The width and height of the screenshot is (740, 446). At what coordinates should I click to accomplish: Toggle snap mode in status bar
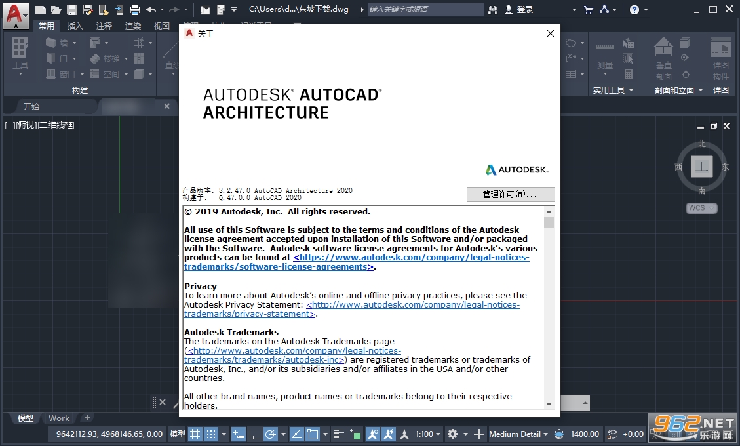[211, 434]
